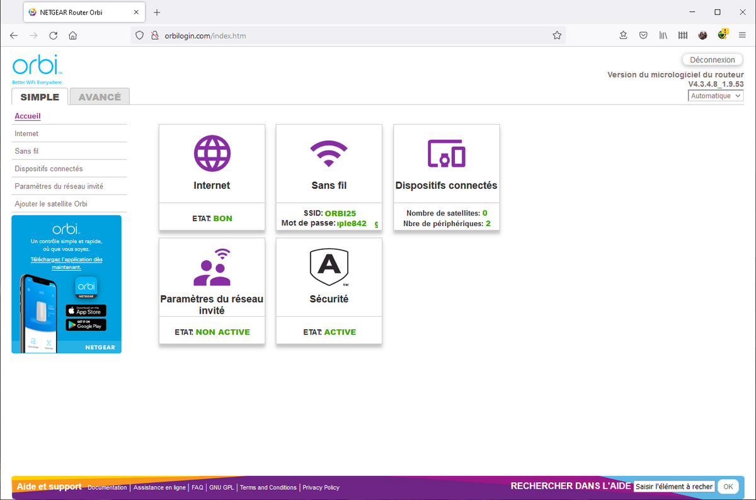Open Paramètres du réseau invité in sidebar
This screenshot has width=756, height=500.
59,186
